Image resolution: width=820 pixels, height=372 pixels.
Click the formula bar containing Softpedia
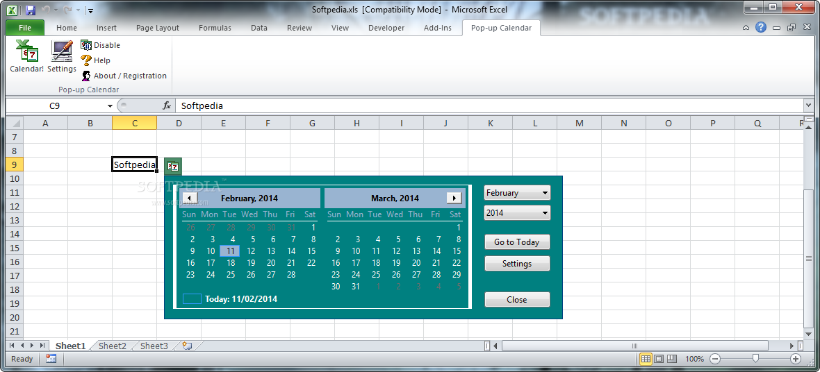[x=489, y=105]
